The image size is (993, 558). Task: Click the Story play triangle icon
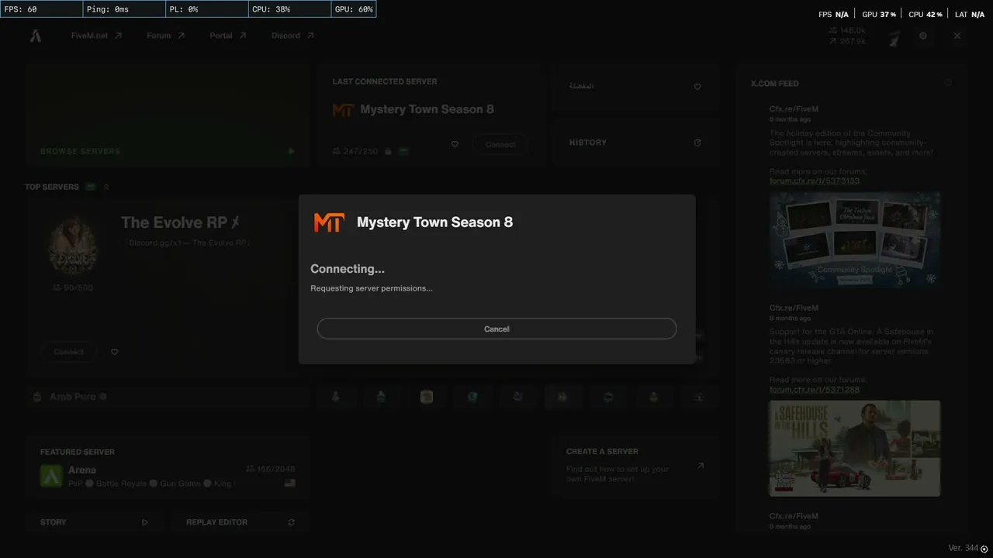[x=145, y=522]
